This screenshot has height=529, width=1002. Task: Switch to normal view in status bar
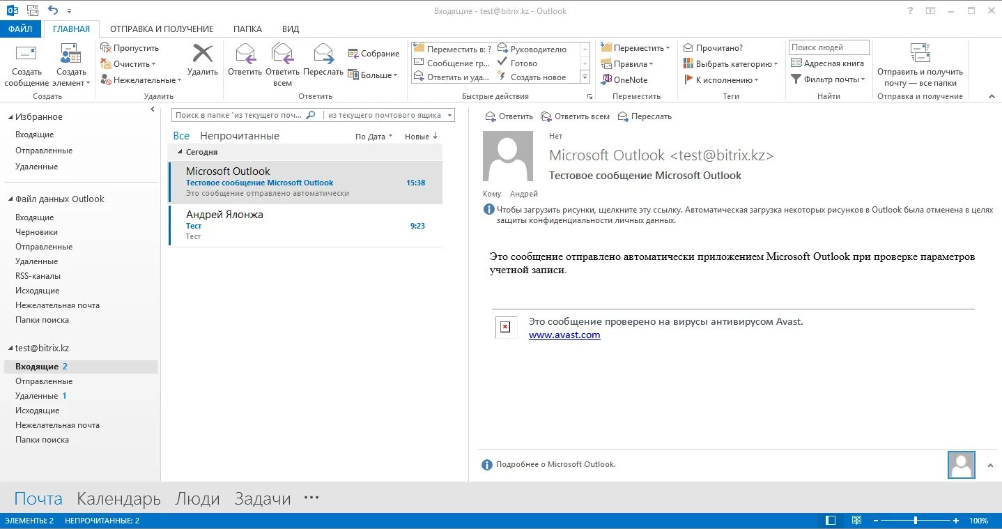point(831,521)
